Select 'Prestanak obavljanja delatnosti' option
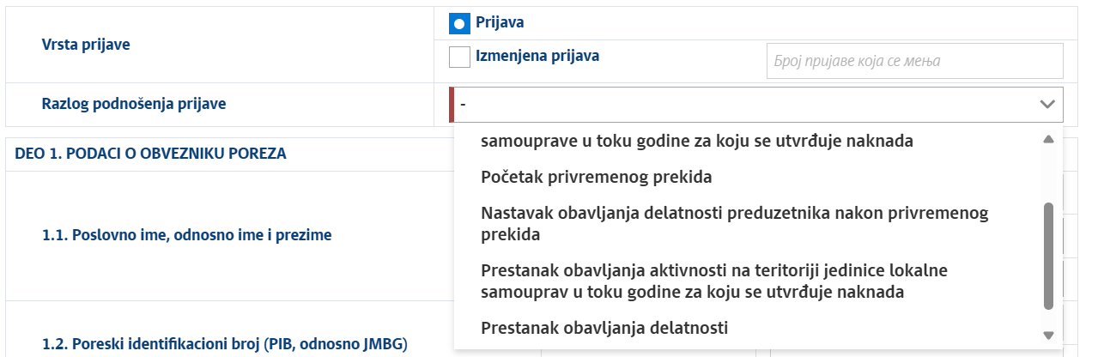 pos(604,328)
